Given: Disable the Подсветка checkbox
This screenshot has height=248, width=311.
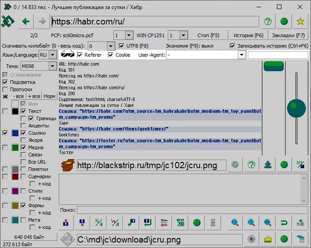Looking at the screenshot, I should coord(5,82).
